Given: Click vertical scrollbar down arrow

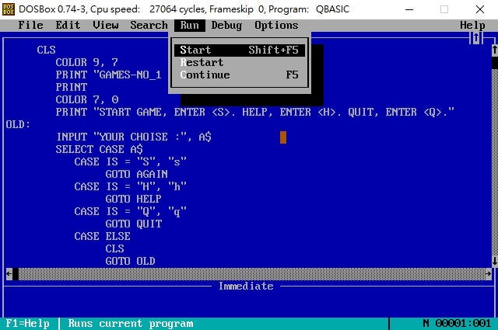Looking at the screenshot, I should click(495, 261).
